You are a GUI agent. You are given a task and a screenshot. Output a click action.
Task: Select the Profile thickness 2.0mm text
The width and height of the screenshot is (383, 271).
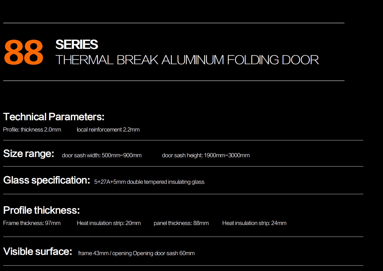32,130
